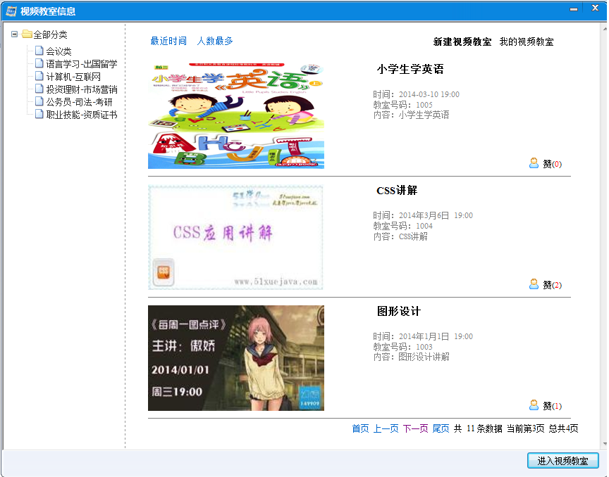Click the document icon beside 职业技能-资质证书
609x477 pixels.
pos(39,115)
